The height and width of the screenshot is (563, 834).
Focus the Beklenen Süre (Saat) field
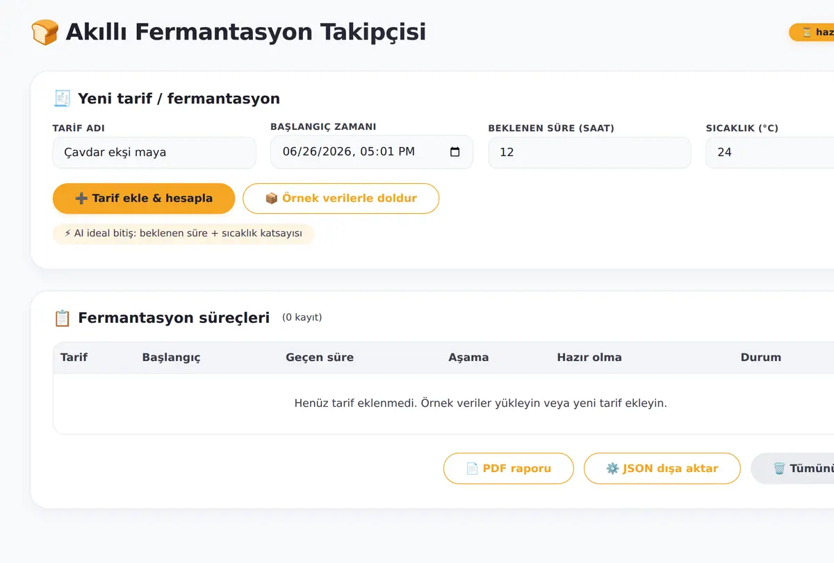pos(589,153)
